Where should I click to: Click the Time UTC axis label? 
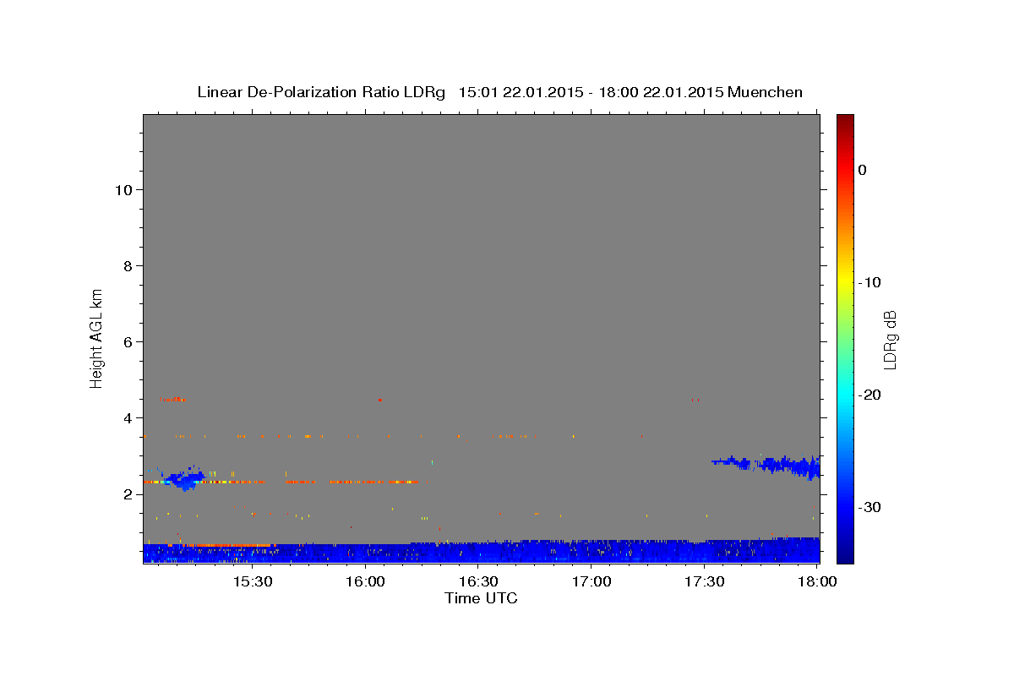(x=481, y=598)
